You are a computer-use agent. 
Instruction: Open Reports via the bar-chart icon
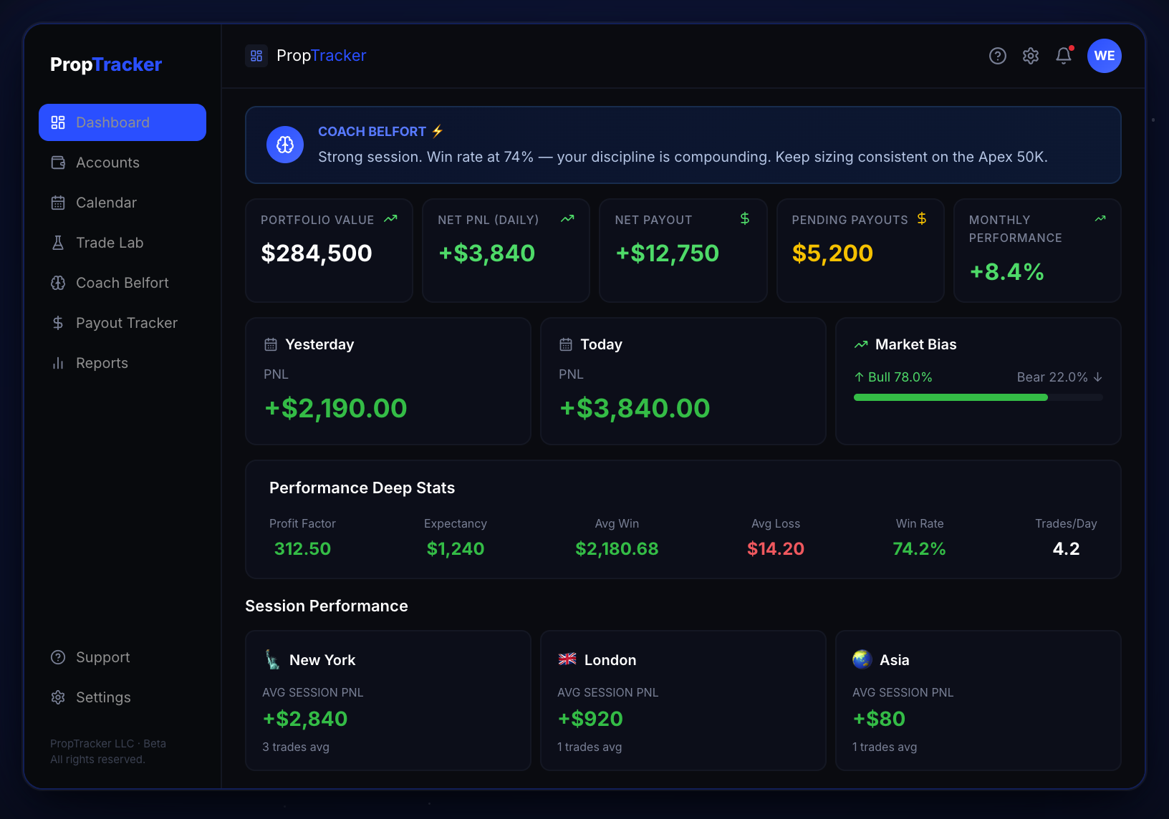[57, 363]
